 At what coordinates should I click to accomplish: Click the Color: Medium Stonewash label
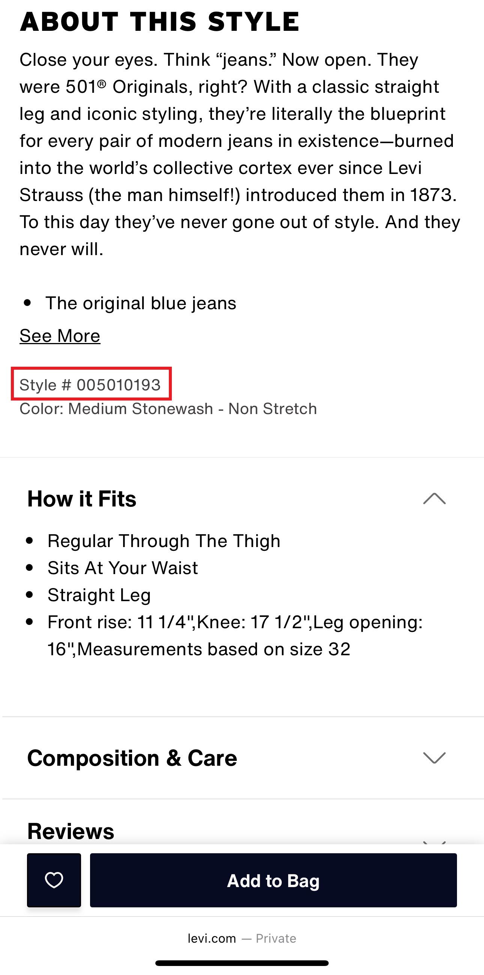click(168, 409)
